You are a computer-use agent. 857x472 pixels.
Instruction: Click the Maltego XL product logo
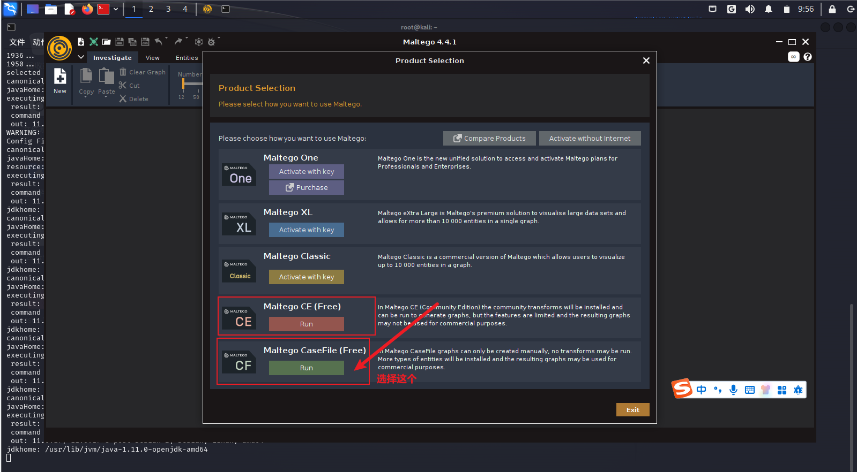[239, 224]
